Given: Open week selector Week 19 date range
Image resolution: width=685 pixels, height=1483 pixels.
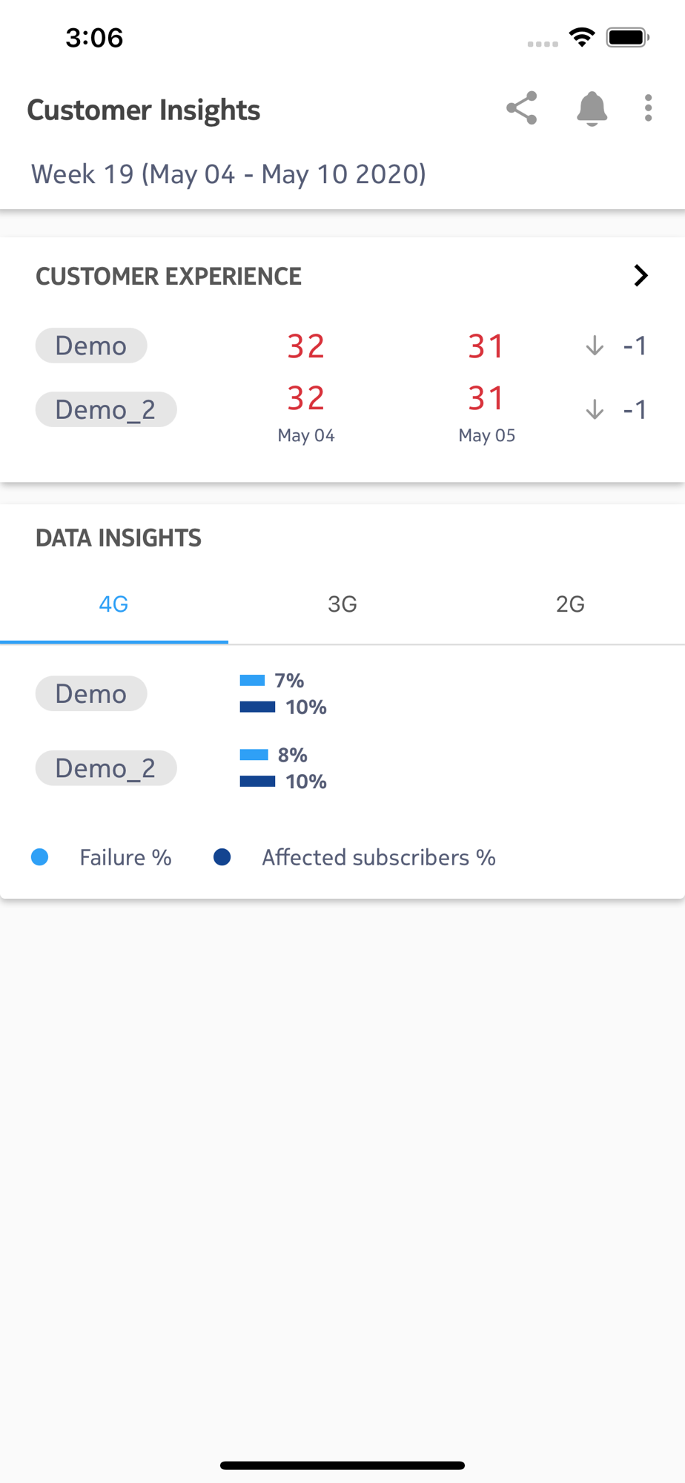Looking at the screenshot, I should (228, 174).
